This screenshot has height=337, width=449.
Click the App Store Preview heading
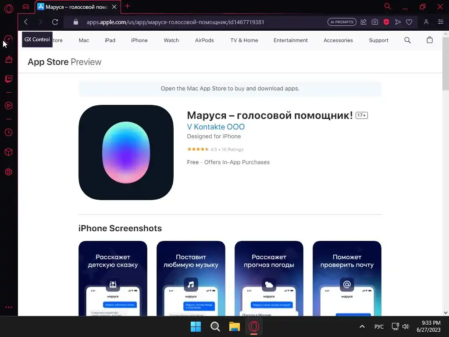coord(64,62)
